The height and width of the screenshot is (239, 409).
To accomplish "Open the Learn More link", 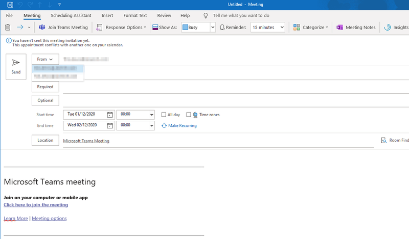I will coord(16,218).
